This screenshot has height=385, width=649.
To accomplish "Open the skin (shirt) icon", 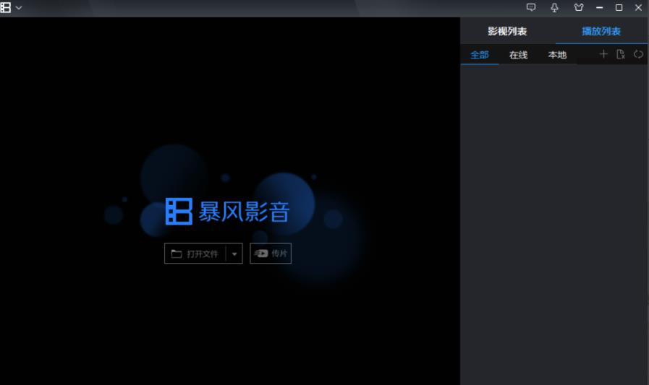I will 578,7.
